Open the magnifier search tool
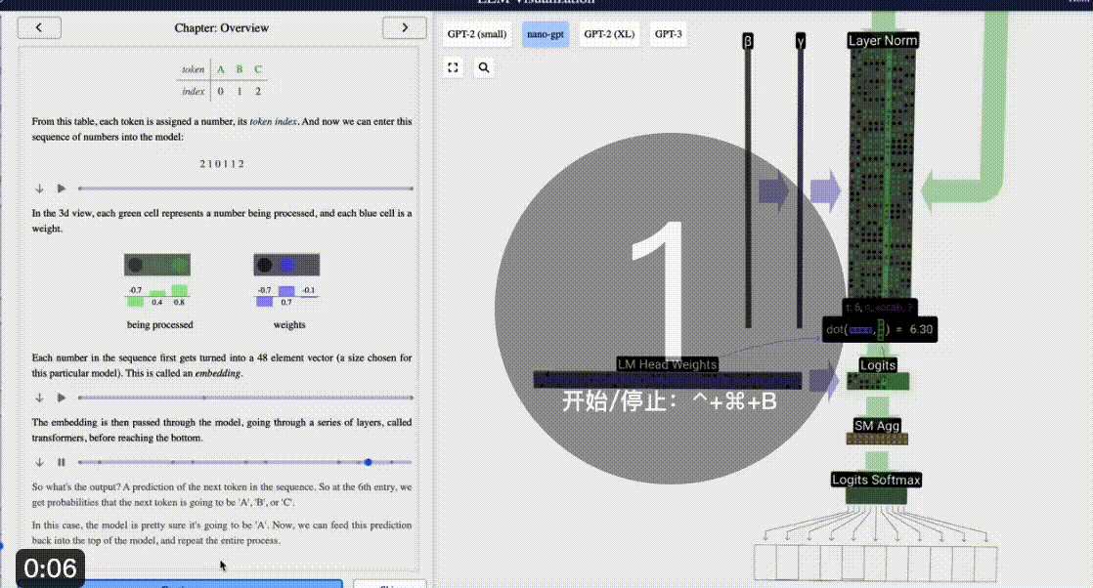Screen dimensions: 1093x588 484,67
